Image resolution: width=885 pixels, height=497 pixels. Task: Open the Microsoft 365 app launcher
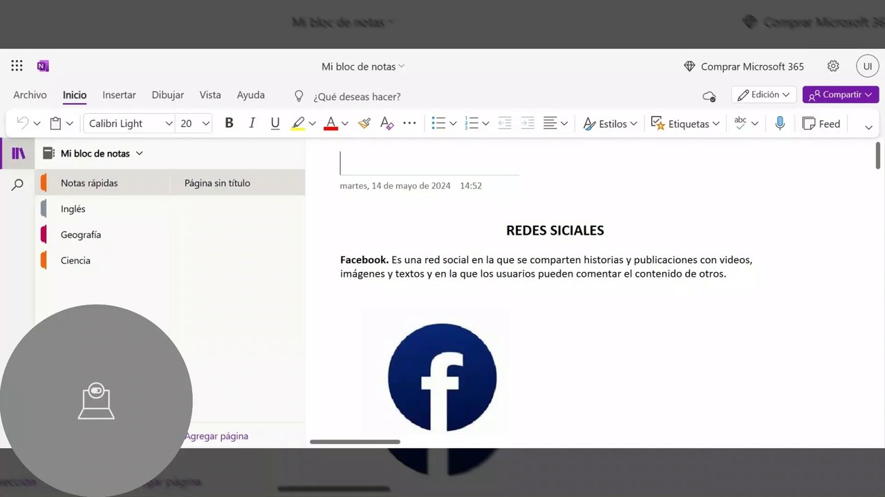[17, 66]
